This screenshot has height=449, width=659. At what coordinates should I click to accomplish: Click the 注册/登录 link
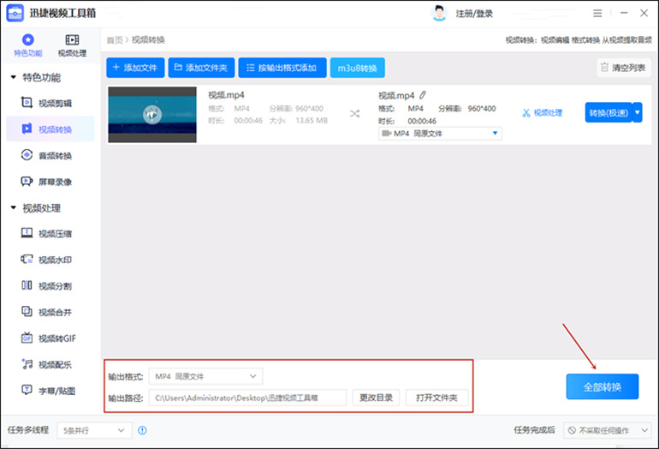pyautogui.click(x=474, y=14)
